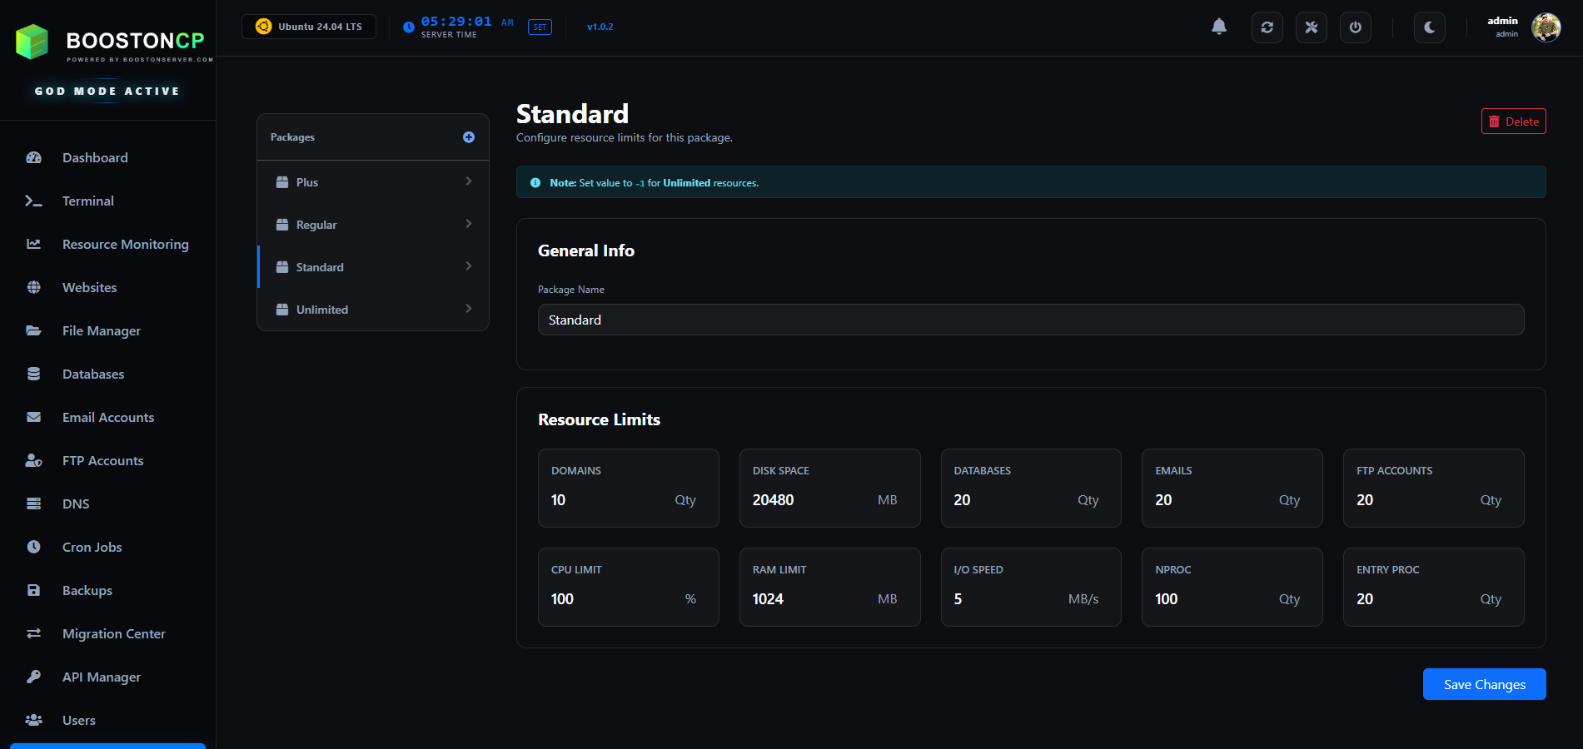Screen dimensions: 1583x749
Task: Expand the Unlimited package entry
Action: coord(372,309)
